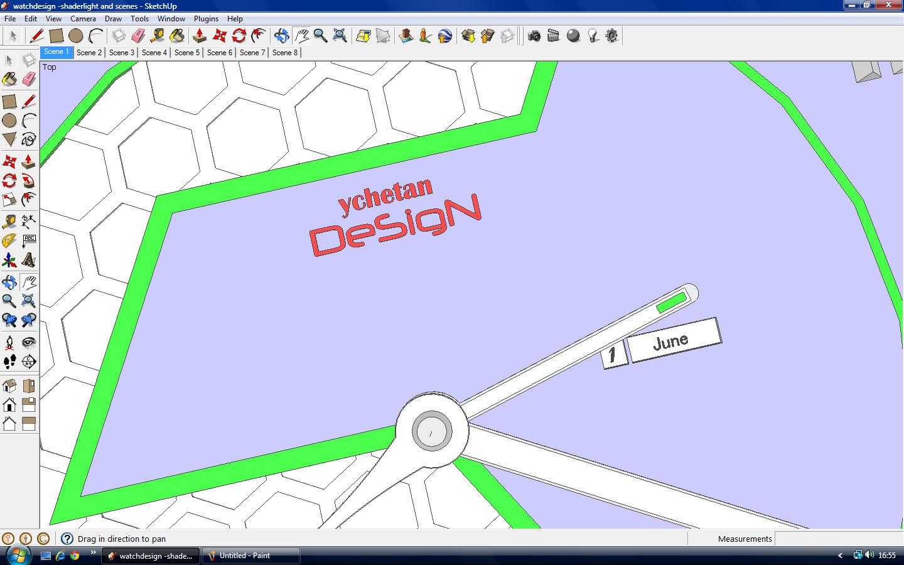Open the Tools menu
The height and width of the screenshot is (565, 904).
tap(139, 19)
